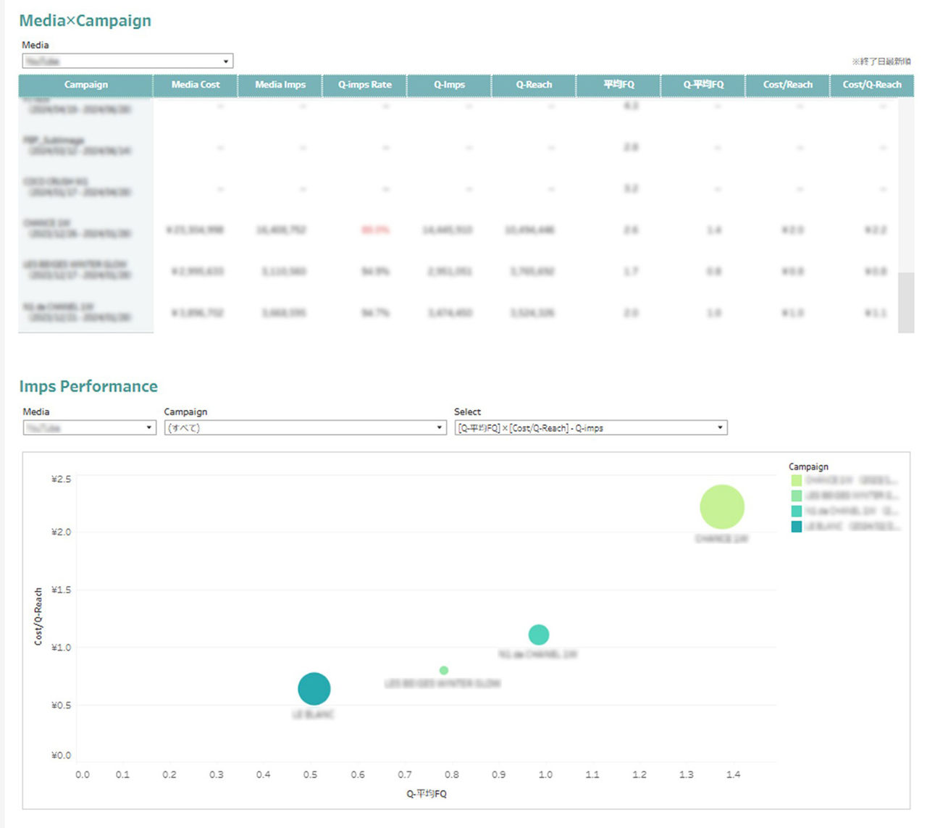Click the Cost/Q-Reach column header

(871, 85)
